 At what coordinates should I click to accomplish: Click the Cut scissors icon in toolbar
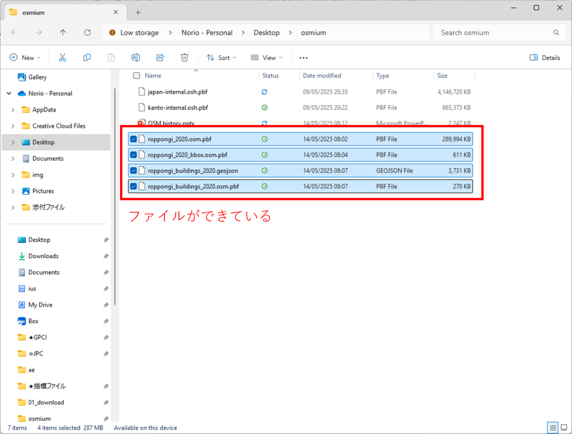[63, 58]
